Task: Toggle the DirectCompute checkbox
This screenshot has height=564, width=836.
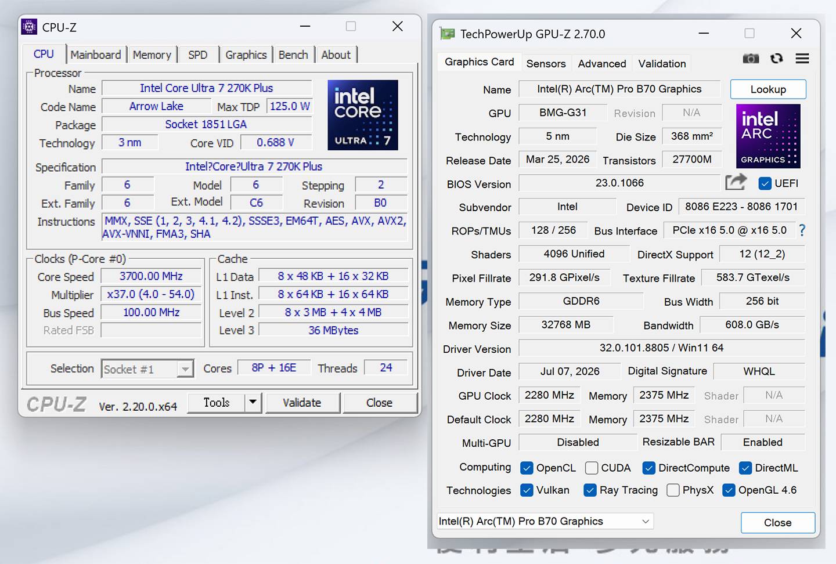Action: click(649, 468)
